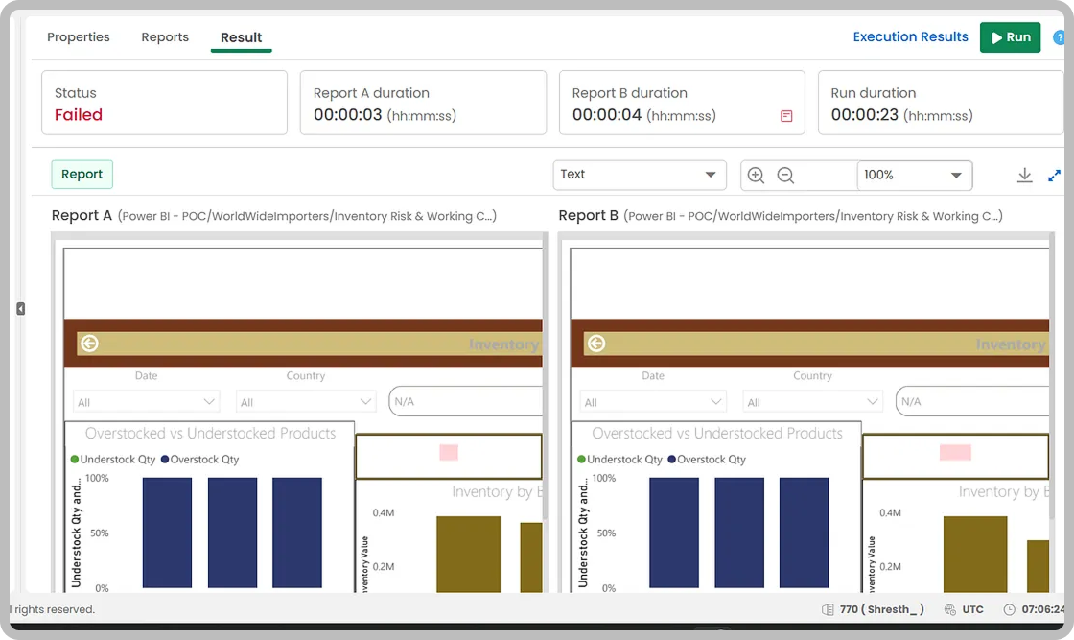Click the pink difference marker in Report B
Image resolution: width=1074 pixels, height=640 pixels.
pyautogui.click(x=955, y=452)
